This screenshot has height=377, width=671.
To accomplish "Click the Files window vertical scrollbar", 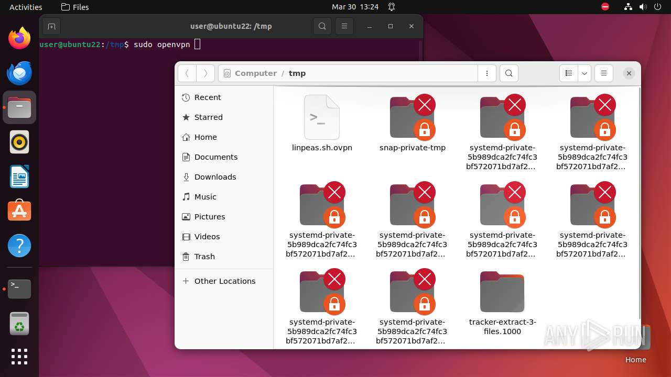I will (x=639, y=204).
